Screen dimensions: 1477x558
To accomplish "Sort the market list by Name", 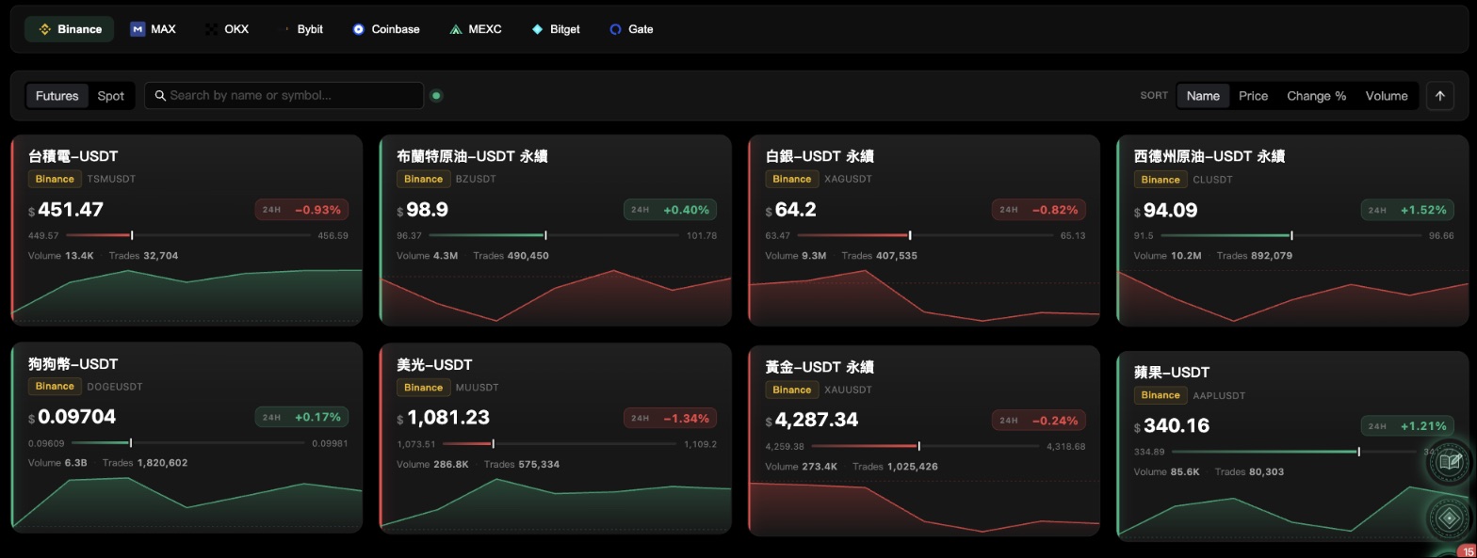I will point(1203,96).
